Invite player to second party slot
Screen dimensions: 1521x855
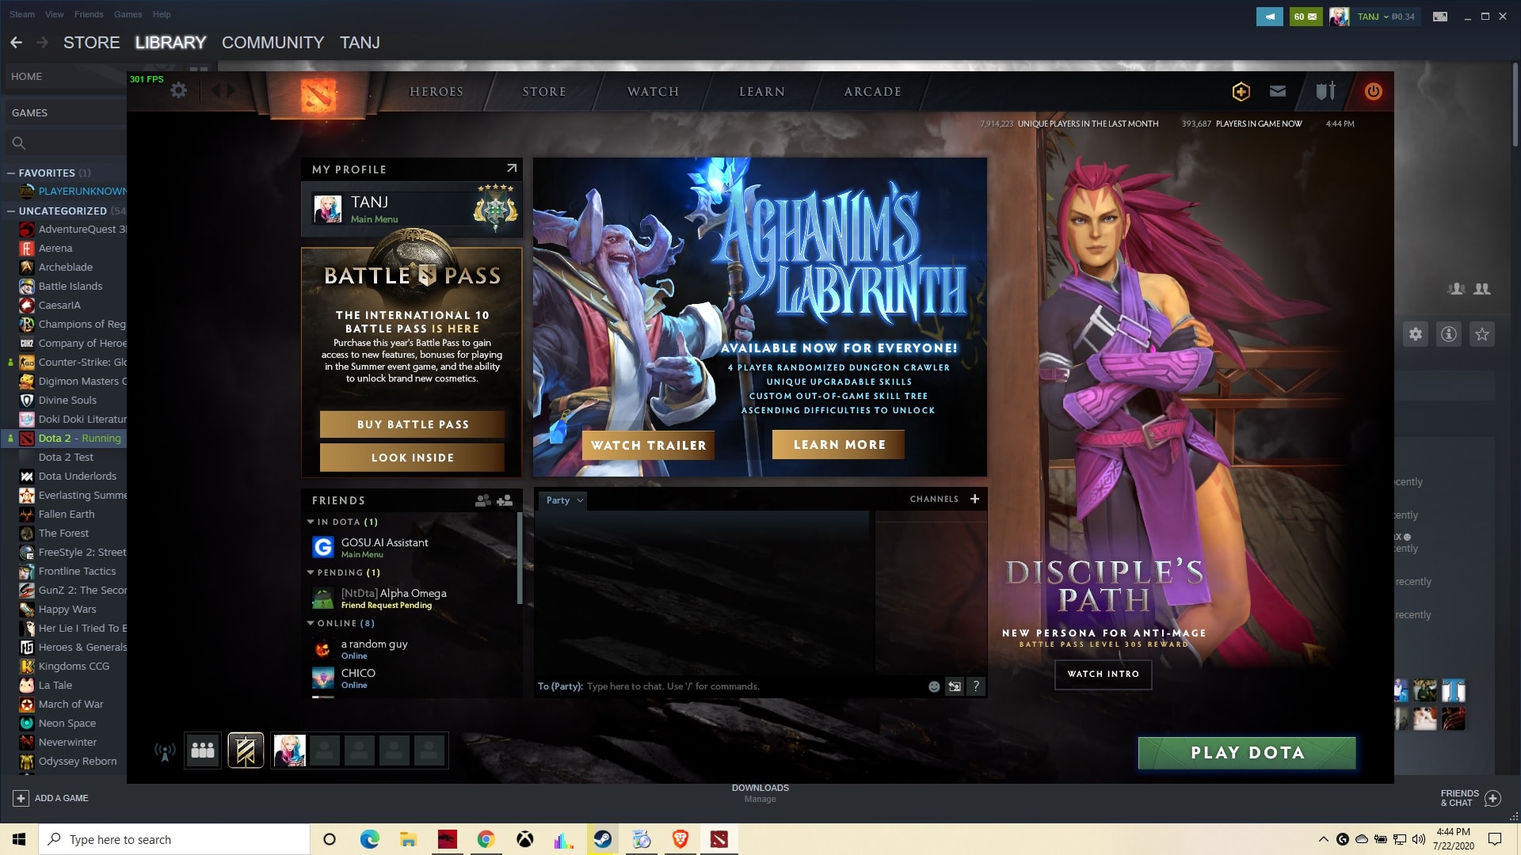(x=324, y=750)
